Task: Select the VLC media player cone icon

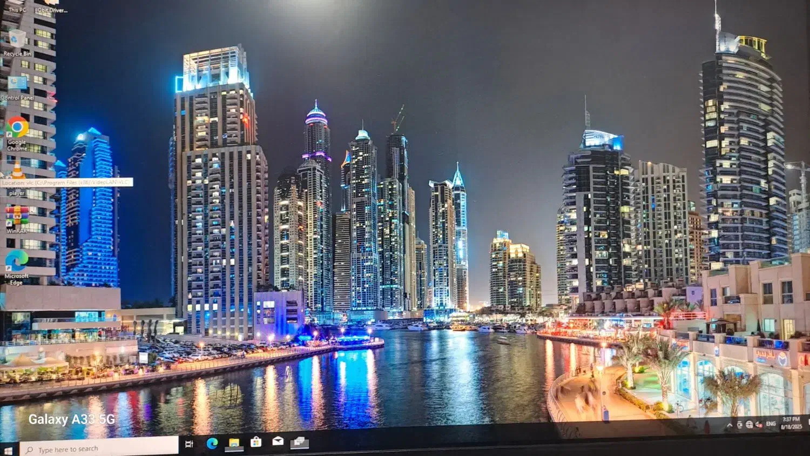Action: pyautogui.click(x=18, y=170)
